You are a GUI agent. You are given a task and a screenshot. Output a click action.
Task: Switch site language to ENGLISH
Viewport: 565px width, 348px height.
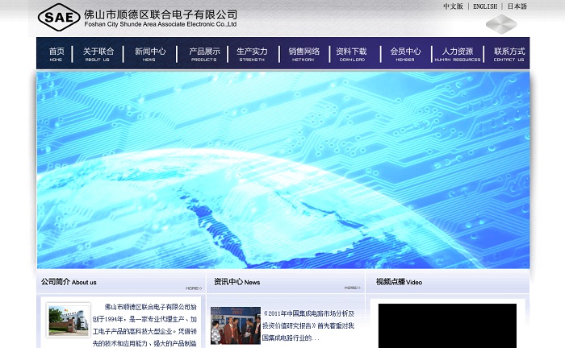[485, 6]
